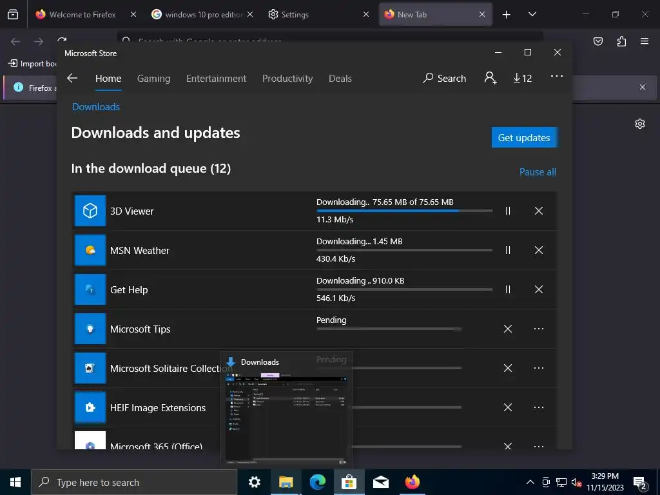
Task: Switch to the Settings tab in Firefox
Action: tap(295, 14)
